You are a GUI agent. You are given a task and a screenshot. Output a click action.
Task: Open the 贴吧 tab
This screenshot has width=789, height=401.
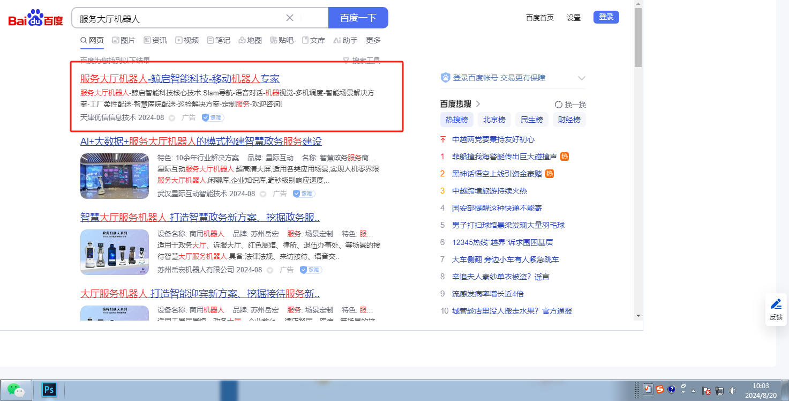(x=282, y=40)
